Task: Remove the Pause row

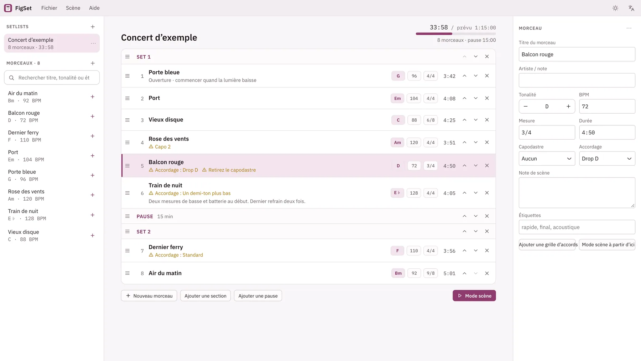Action: [487, 216]
